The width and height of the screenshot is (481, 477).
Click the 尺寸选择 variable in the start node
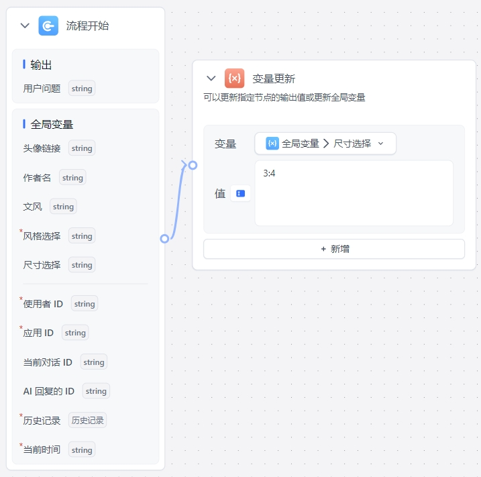(42, 265)
